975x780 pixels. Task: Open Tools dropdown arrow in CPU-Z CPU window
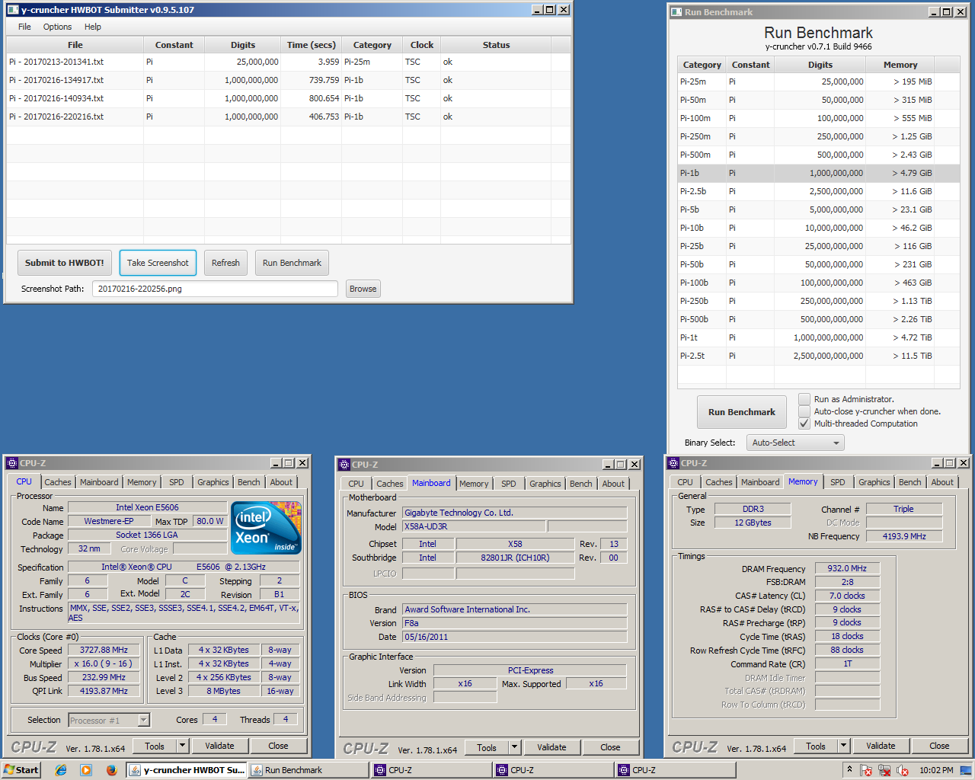point(182,746)
